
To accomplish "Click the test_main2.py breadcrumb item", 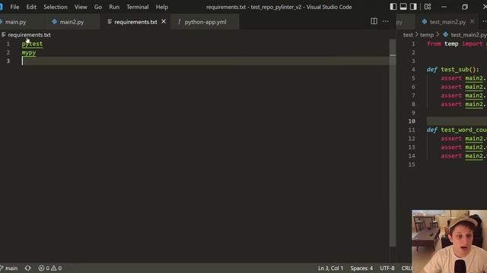I will click(x=469, y=35).
